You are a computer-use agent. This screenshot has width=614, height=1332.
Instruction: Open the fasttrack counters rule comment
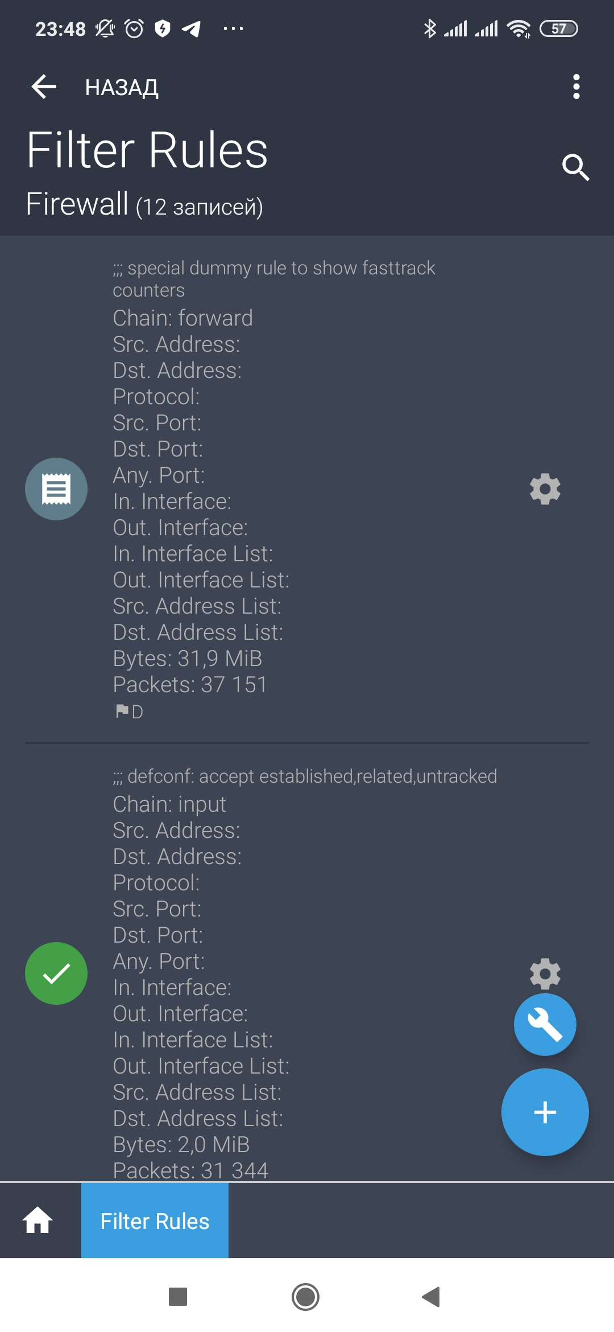[273, 279]
